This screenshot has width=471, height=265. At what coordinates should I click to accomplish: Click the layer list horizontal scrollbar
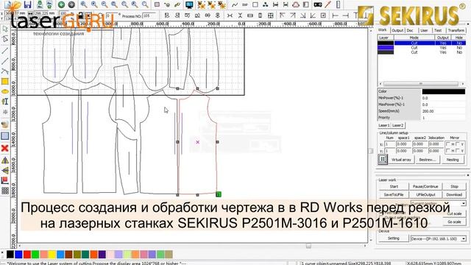click(x=421, y=84)
